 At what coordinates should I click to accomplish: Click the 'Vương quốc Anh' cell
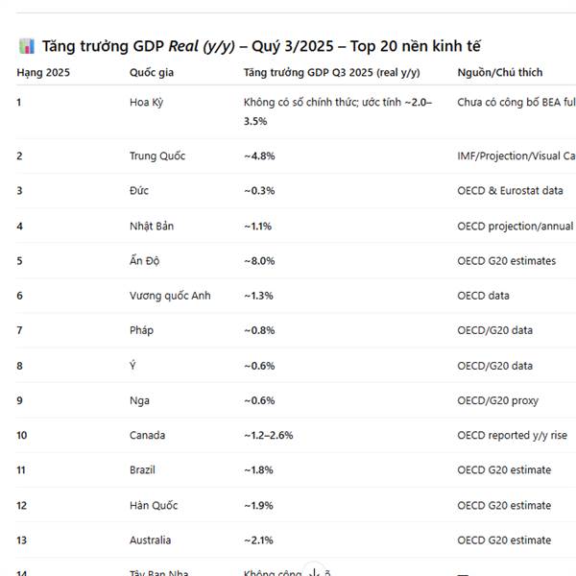[x=170, y=296]
